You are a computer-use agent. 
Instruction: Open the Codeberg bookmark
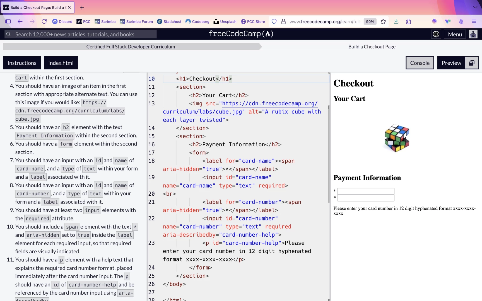pyautogui.click(x=197, y=21)
